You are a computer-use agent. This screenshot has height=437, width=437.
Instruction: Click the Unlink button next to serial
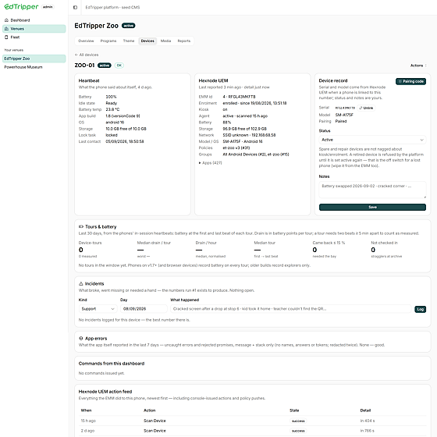pyautogui.click(x=366, y=108)
